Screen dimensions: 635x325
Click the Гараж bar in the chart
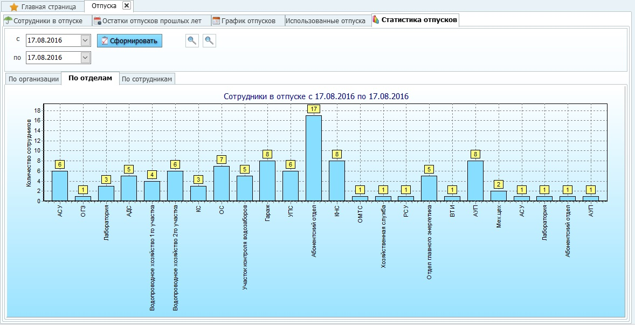coord(267,181)
